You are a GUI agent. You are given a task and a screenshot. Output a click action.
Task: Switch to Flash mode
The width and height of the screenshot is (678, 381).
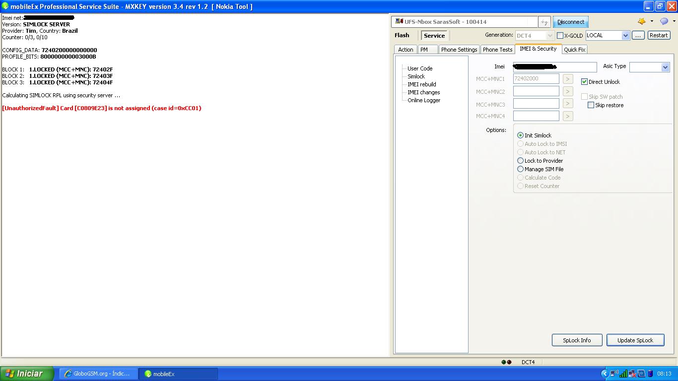[x=402, y=35]
